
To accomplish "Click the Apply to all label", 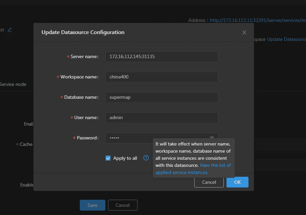I will 125,158.
